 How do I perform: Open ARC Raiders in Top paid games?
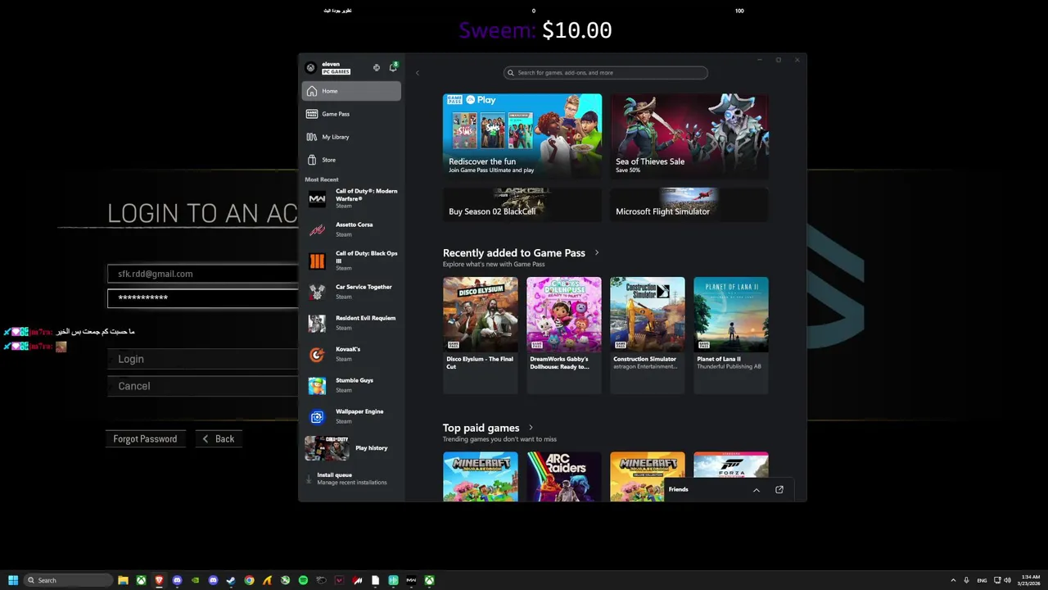(564, 476)
